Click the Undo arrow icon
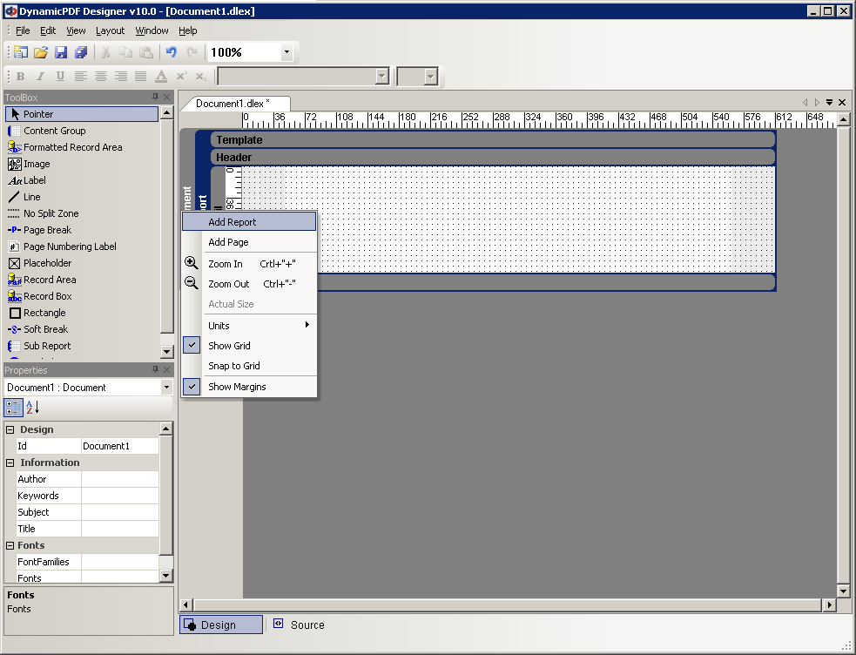The width and height of the screenshot is (856, 655). (x=172, y=52)
